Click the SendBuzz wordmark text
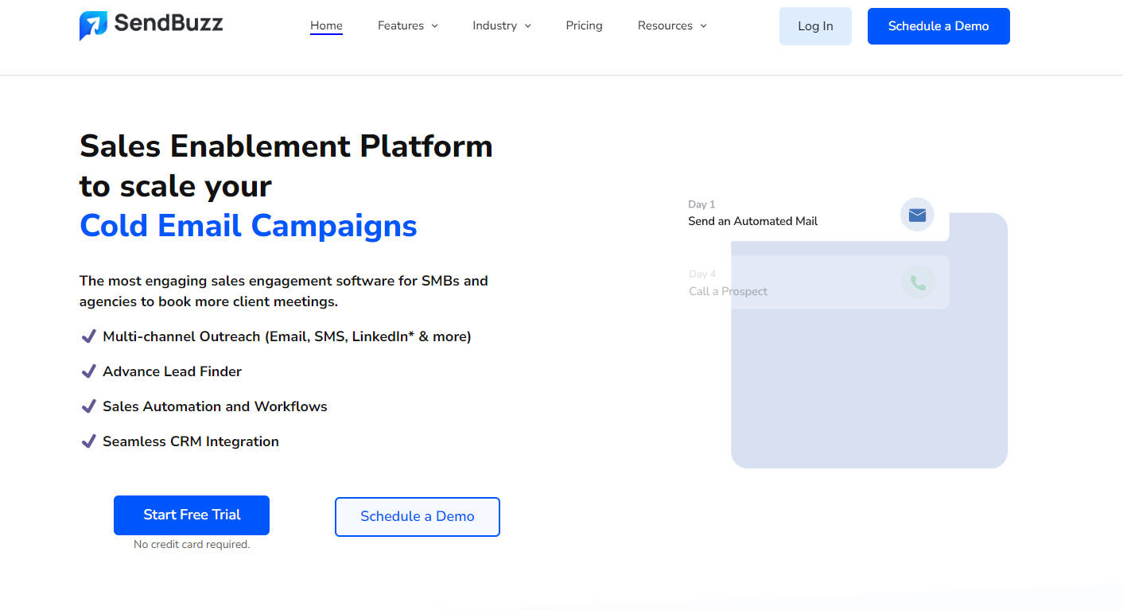 (x=169, y=23)
